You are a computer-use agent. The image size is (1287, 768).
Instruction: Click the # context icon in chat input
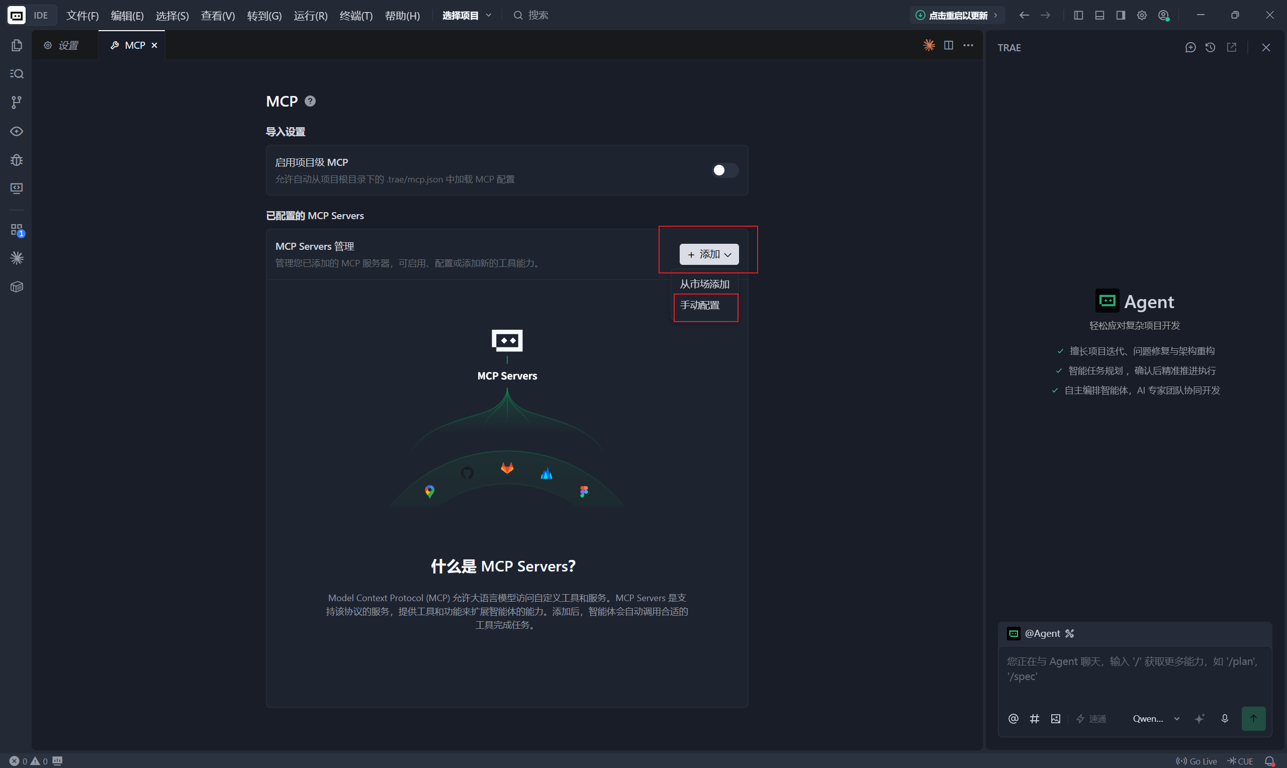pos(1035,718)
